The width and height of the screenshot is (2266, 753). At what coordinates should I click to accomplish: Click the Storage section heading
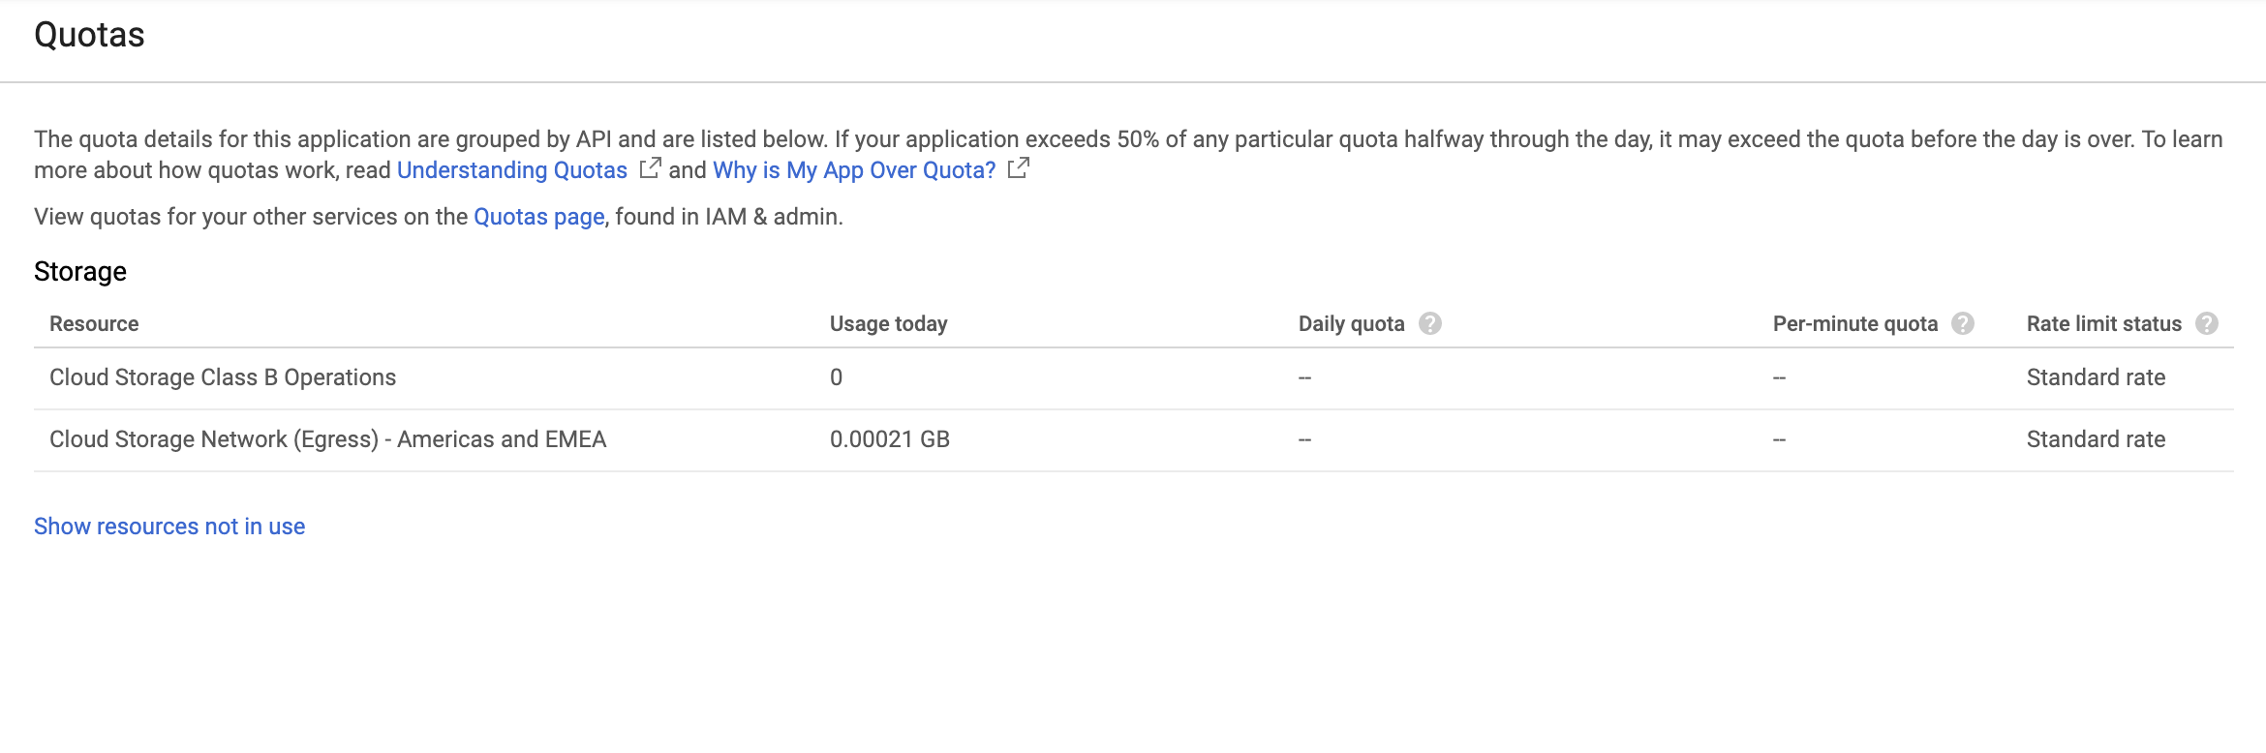click(80, 272)
